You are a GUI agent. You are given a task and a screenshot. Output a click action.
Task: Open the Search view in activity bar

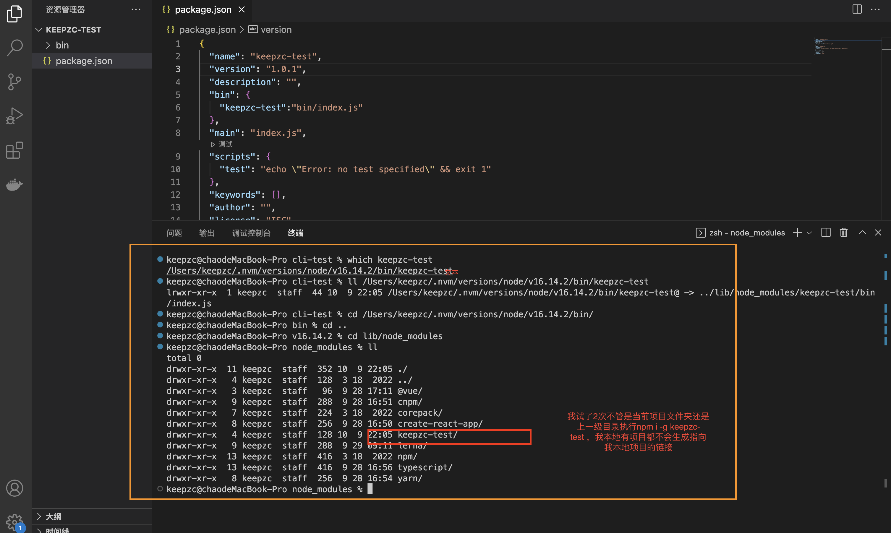click(14, 47)
